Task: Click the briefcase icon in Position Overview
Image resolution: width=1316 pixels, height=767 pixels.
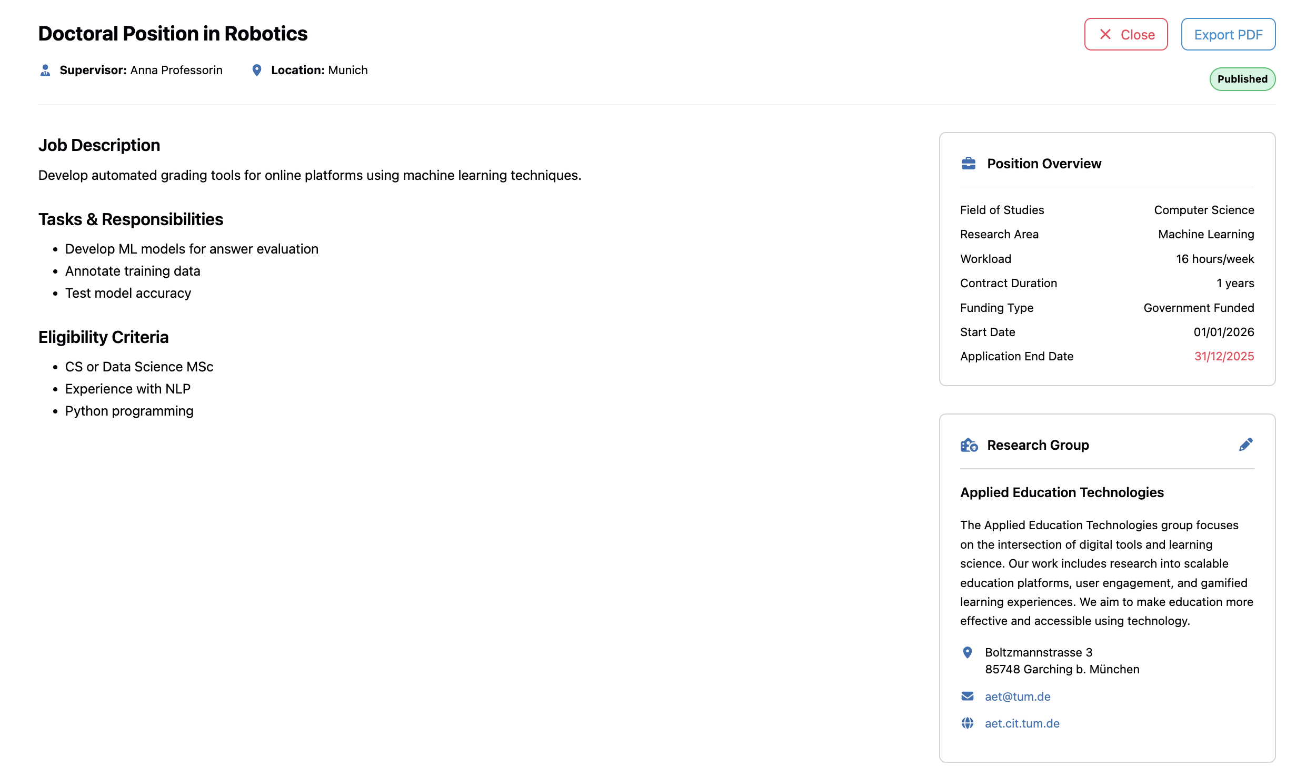Action: (969, 163)
